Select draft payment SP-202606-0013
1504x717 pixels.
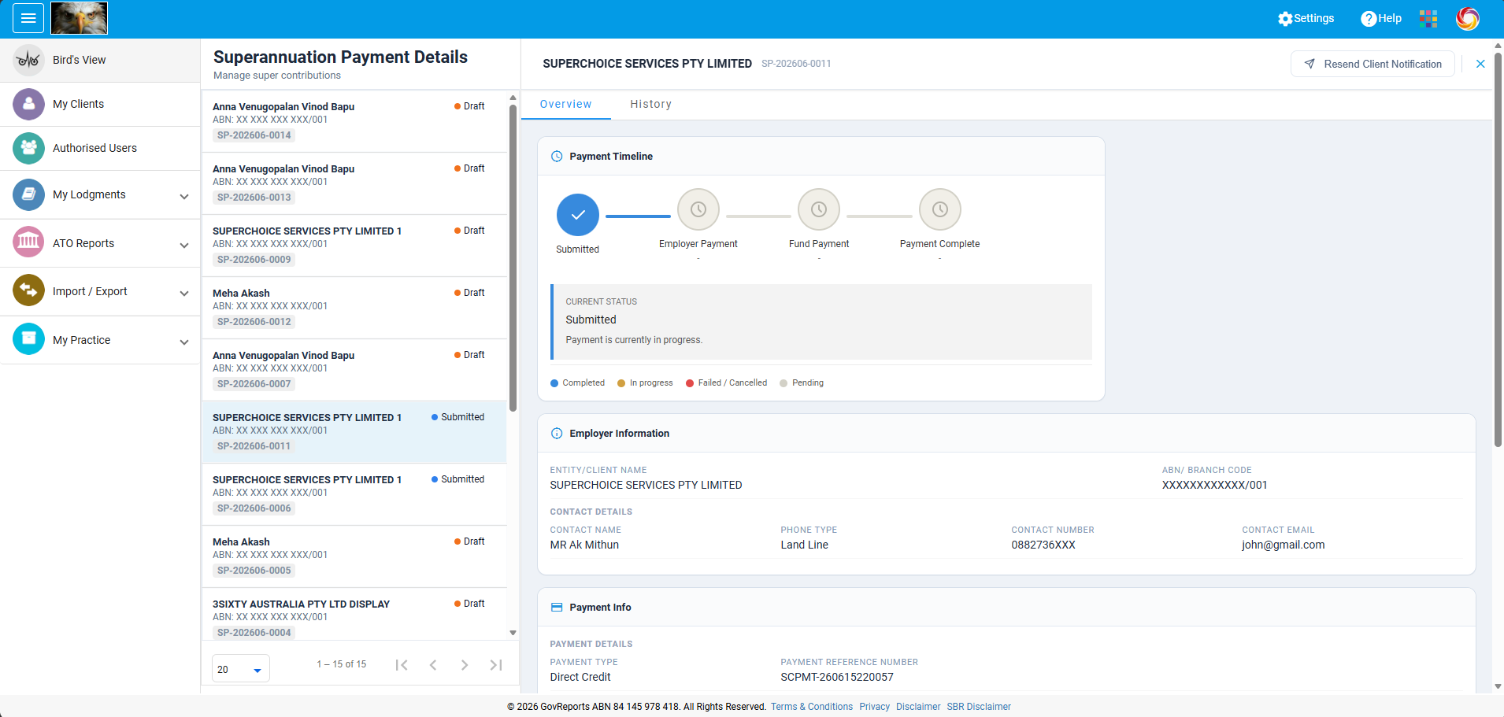[x=354, y=183]
